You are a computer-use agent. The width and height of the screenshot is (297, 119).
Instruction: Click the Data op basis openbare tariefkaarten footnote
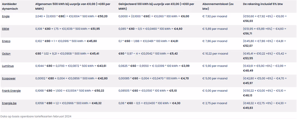36,116
